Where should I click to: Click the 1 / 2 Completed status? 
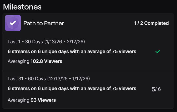coord(151,23)
